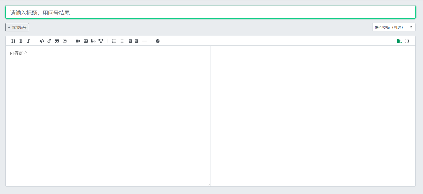The image size is (423, 194).
Task: Insert a horizontal rule line
Action: (x=144, y=41)
